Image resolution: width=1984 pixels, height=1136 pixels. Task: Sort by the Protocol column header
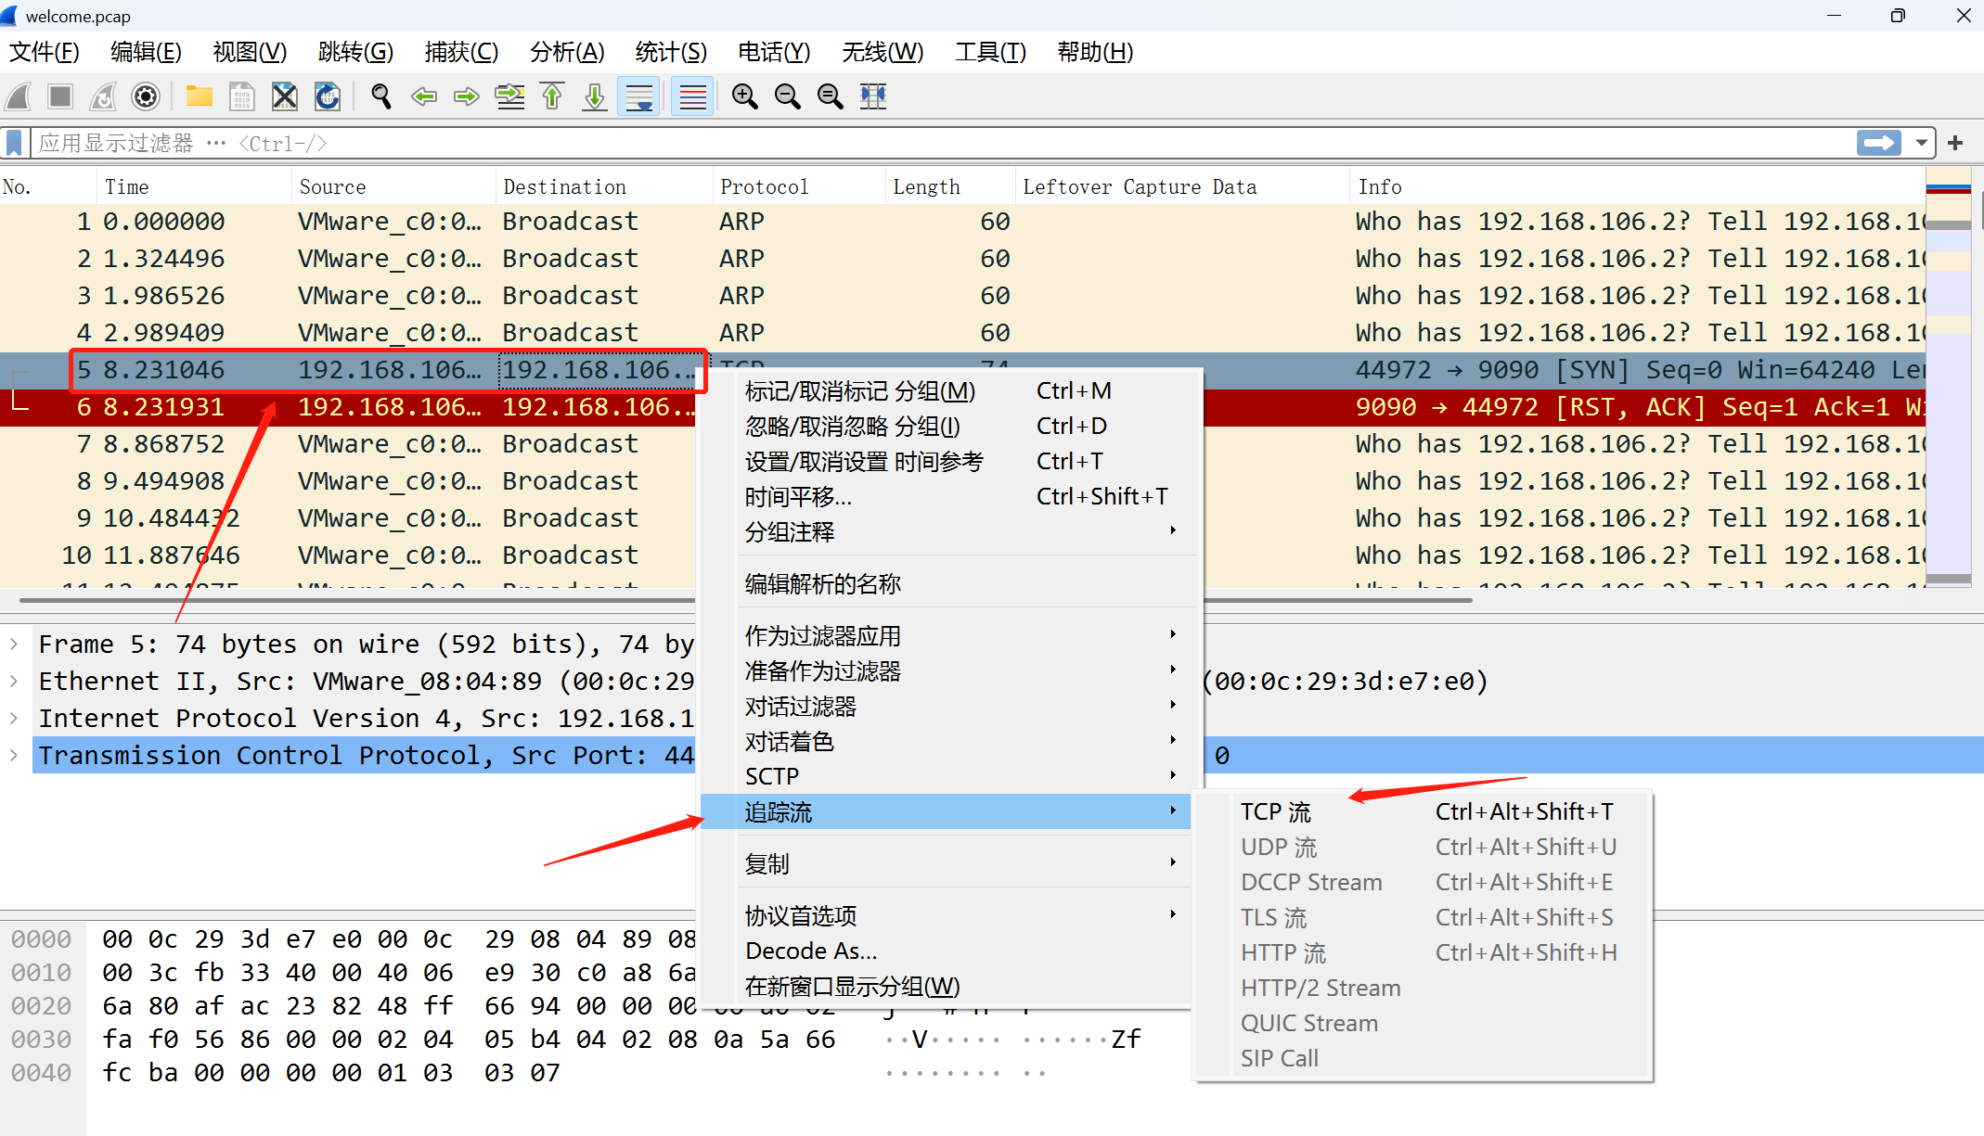799,186
